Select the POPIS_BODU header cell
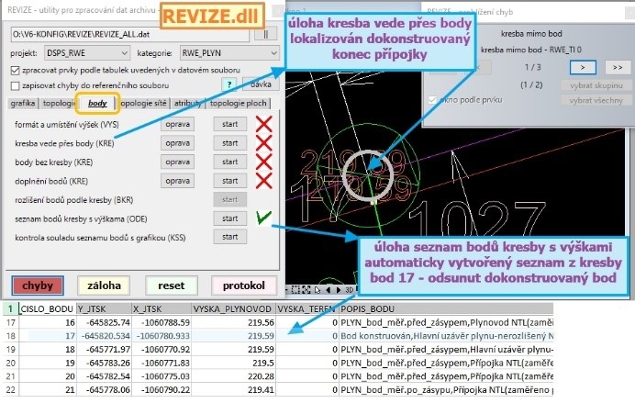Screen dimensions: 635x403 click(x=446, y=309)
